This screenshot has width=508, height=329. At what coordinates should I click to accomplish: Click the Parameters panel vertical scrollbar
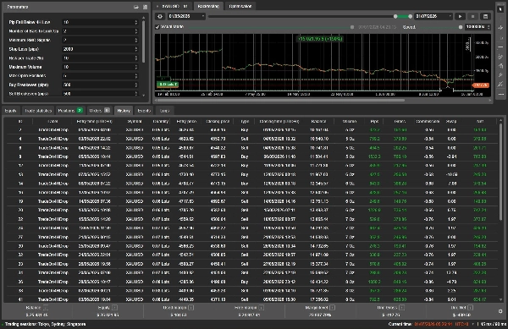click(x=144, y=42)
